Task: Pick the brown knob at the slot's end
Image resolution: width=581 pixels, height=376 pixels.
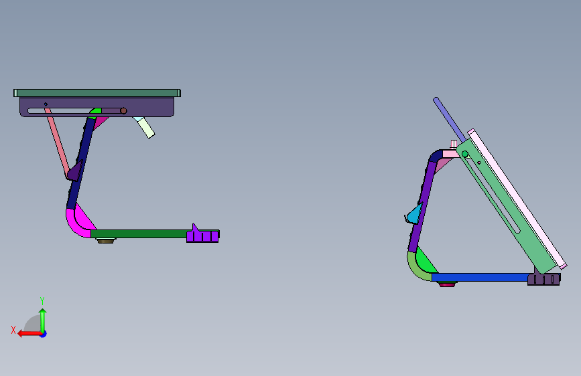Action: click(x=123, y=110)
